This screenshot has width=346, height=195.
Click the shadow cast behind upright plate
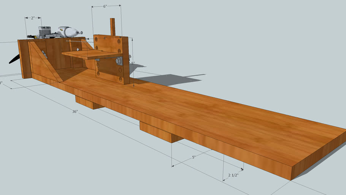(x=167, y=79)
